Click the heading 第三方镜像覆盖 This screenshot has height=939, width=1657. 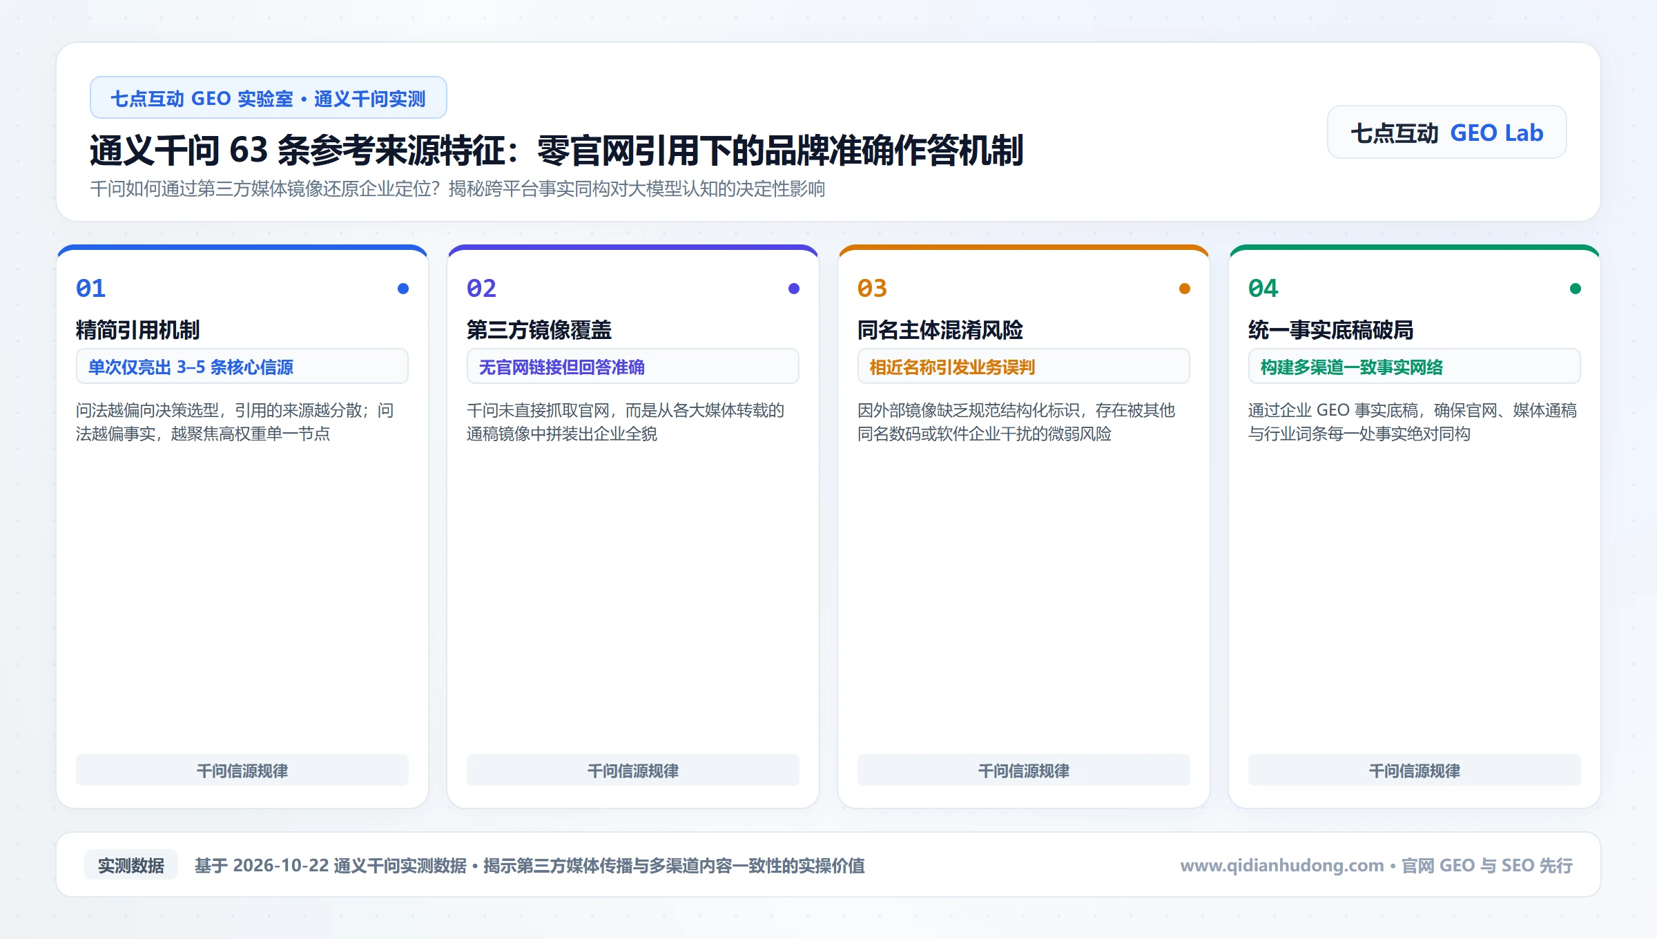click(x=539, y=330)
